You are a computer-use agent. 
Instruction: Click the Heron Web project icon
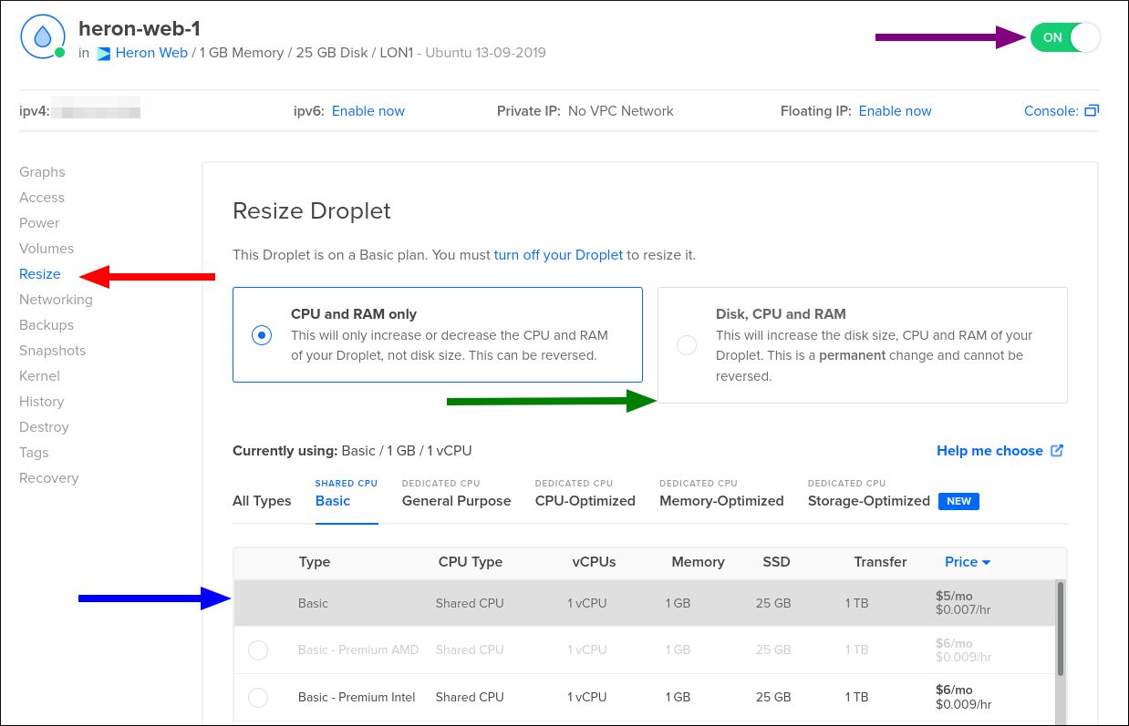[103, 54]
